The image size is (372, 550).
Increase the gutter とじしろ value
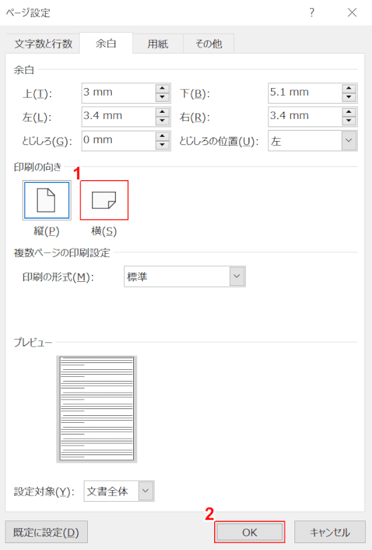[x=162, y=136]
